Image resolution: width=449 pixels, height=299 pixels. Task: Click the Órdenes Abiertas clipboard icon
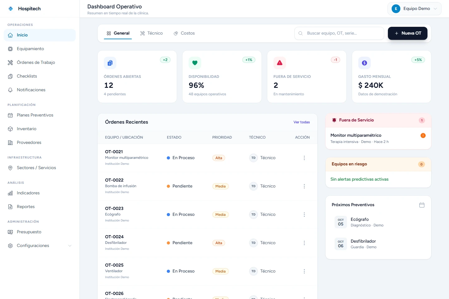(110, 63)
